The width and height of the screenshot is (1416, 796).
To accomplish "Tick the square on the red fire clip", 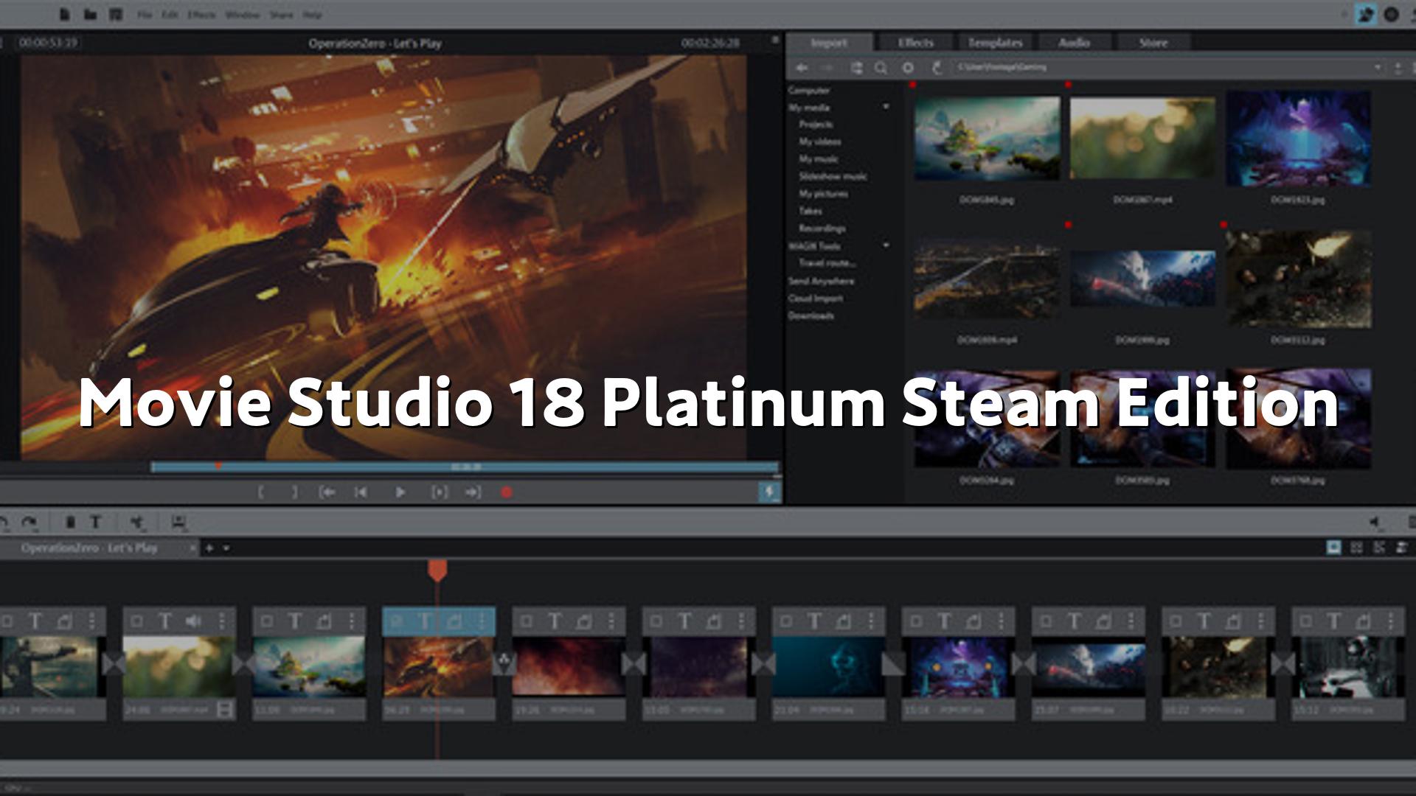I will [x=527, y=622].
